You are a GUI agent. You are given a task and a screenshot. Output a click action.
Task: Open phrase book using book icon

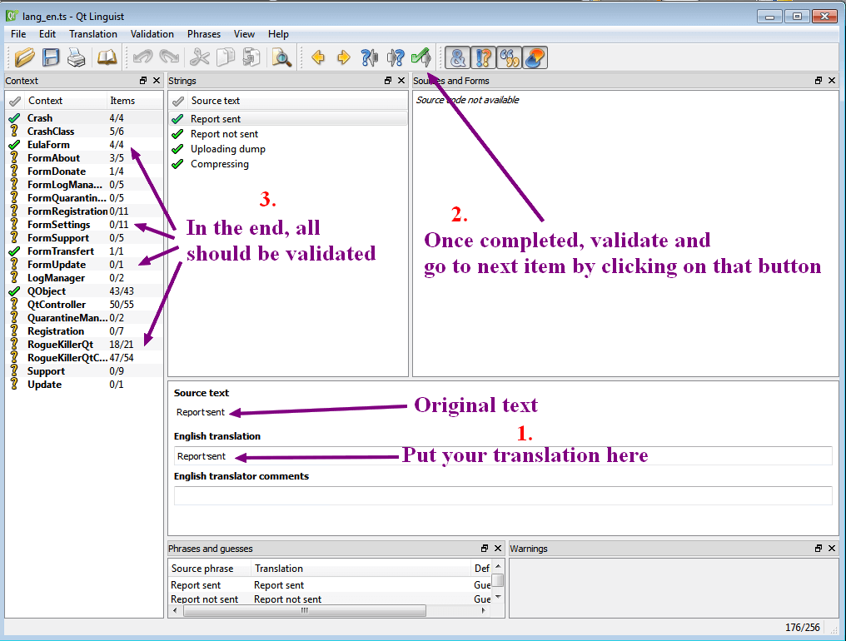pos(107,57)
